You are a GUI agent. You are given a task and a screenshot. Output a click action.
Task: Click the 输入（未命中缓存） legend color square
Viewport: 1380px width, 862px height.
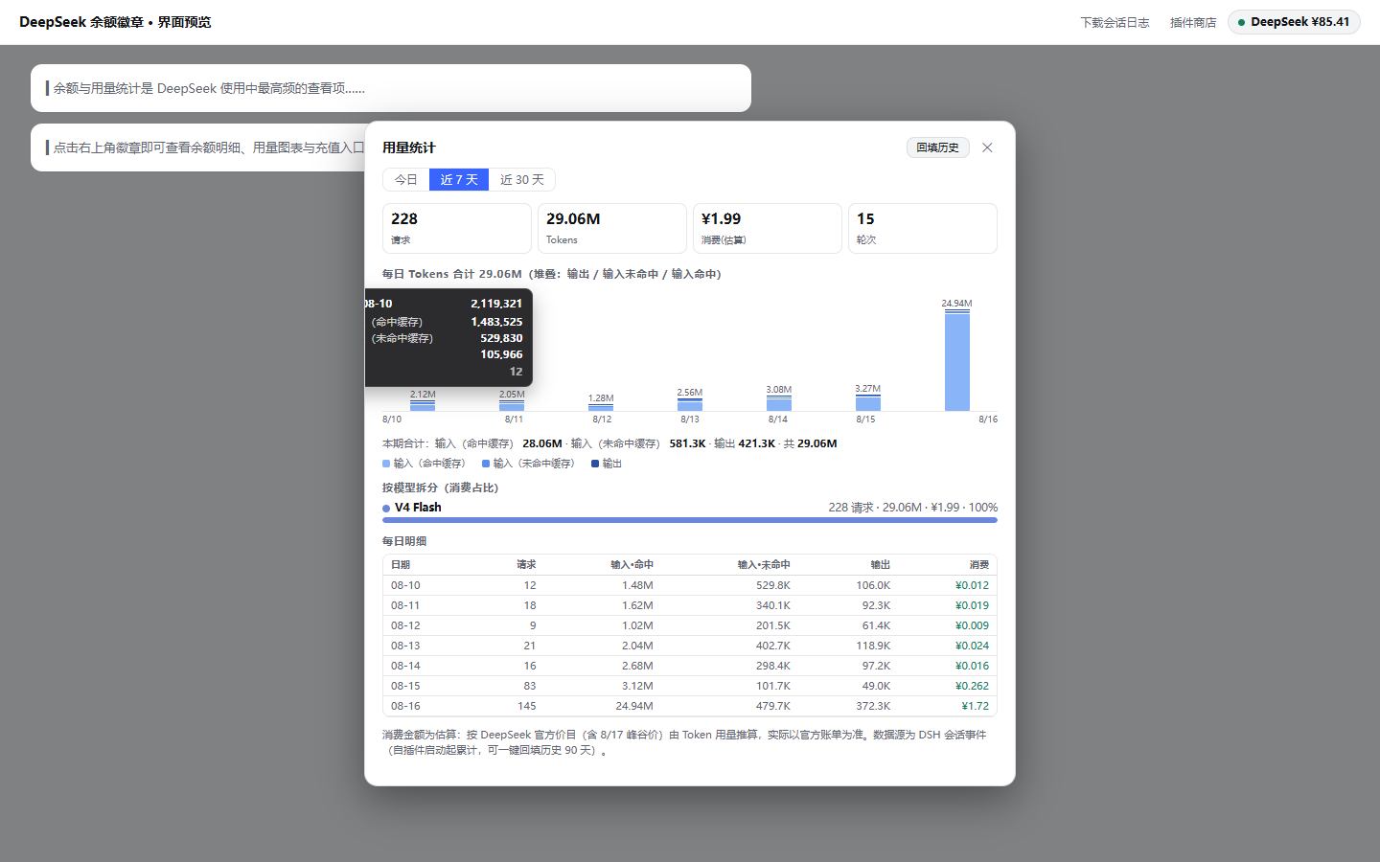tap(486, 464)
